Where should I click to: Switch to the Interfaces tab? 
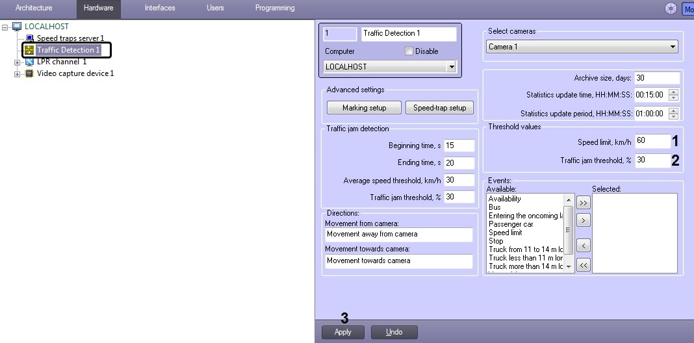pyautogui.click(x=160, y=8)
